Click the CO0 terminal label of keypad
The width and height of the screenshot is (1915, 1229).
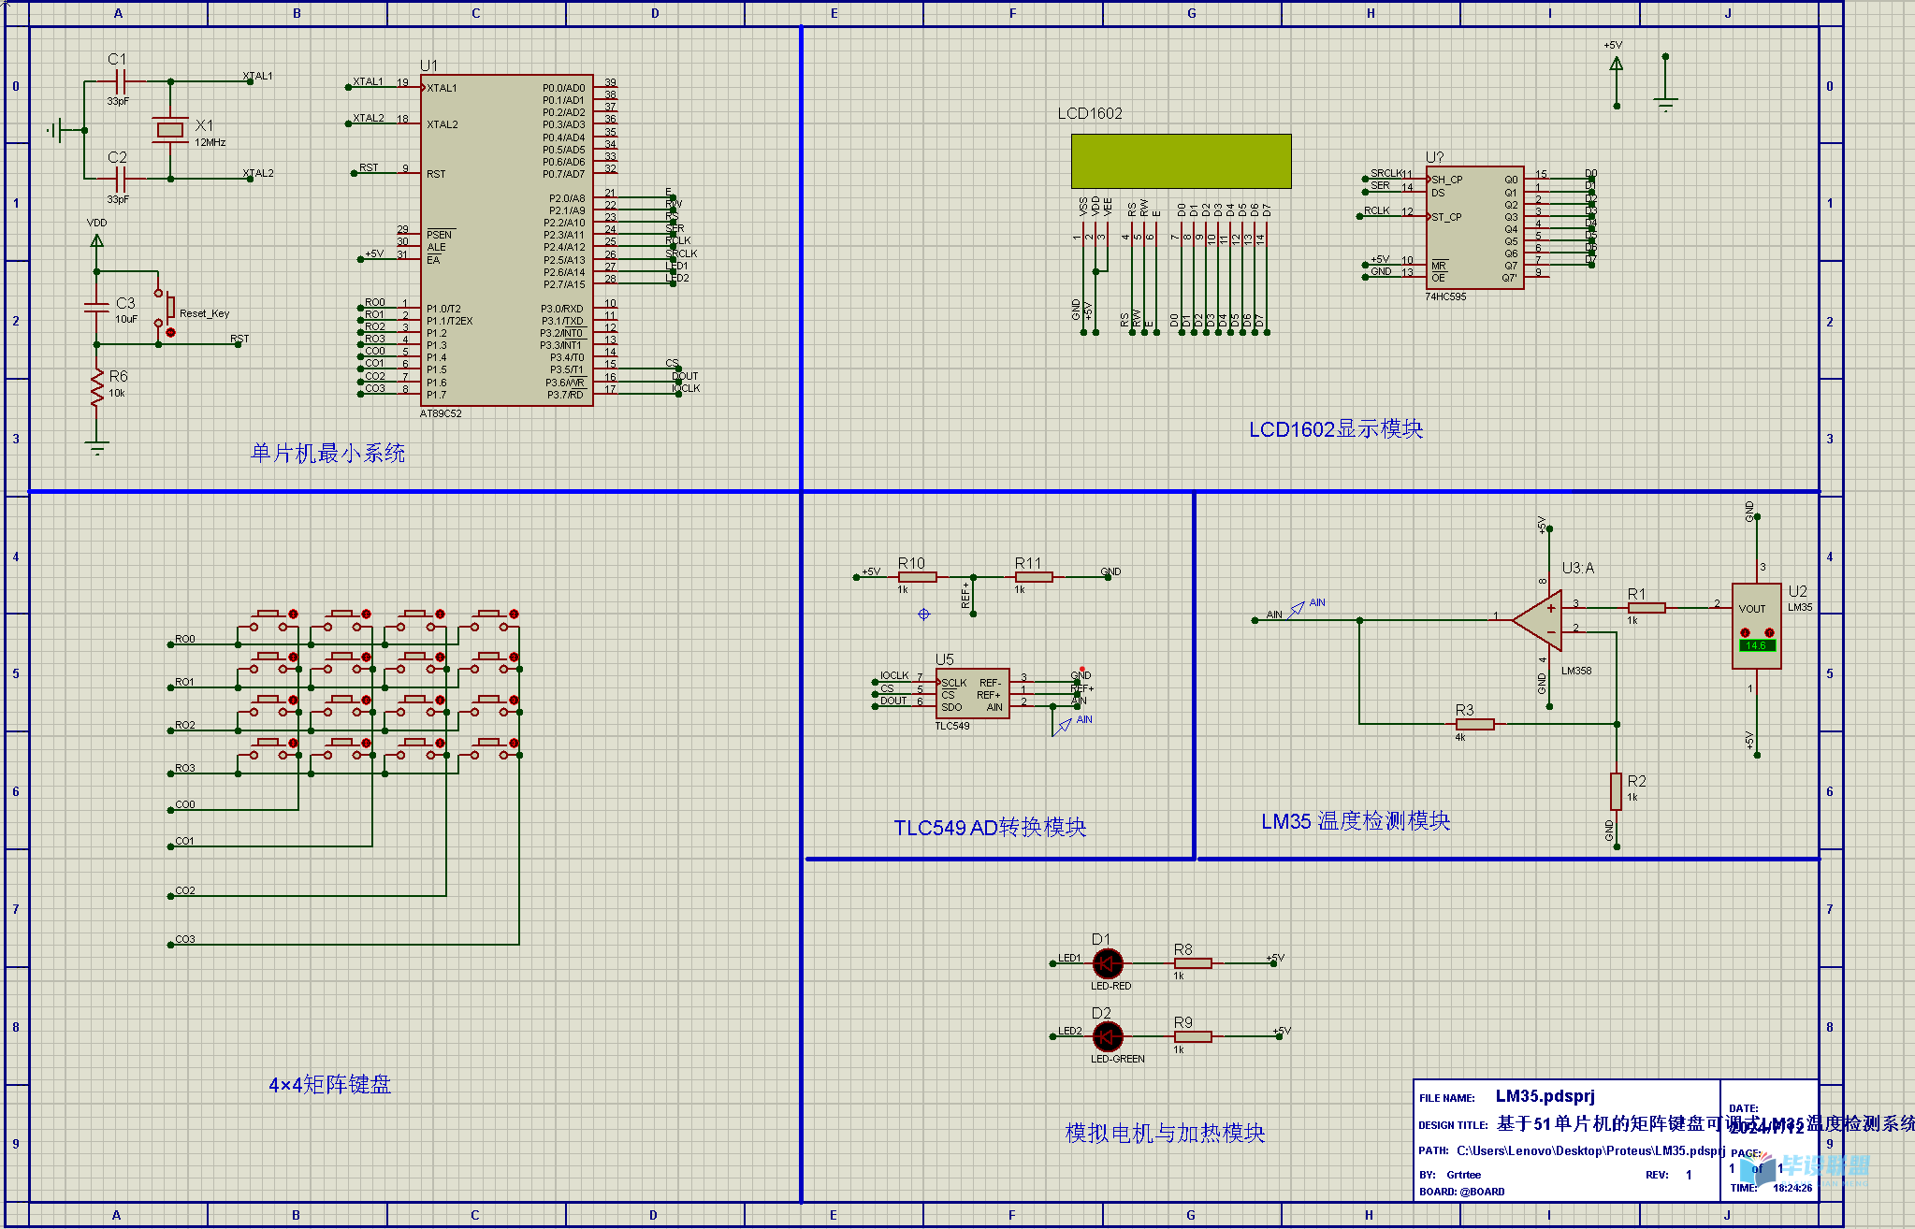pos(185,804)
